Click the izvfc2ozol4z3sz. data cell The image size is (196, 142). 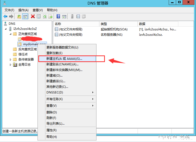point(151,35)
